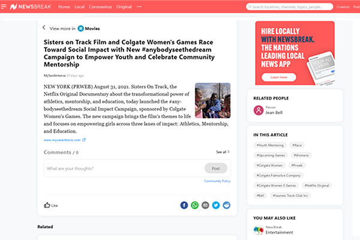Share article on Twitter
The width and height of the screenshot is (360, 240).
(216, 205)
